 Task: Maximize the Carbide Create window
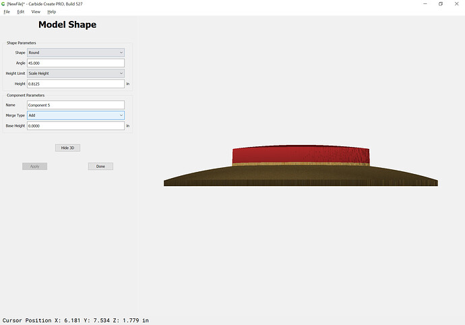coord(440,3)
